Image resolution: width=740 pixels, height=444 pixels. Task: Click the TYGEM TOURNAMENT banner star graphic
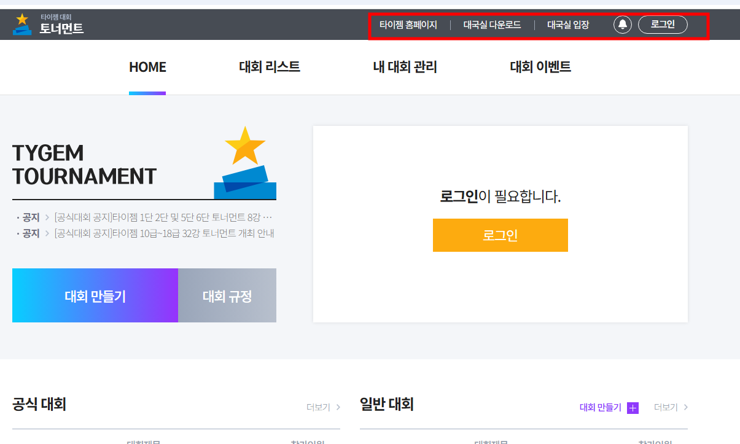pyautogui.click(x=245, y=162)
